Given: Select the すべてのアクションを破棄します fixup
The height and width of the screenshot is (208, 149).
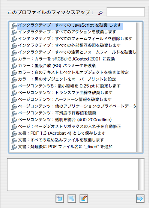Looking at the screenshot, I should point(67,32).
